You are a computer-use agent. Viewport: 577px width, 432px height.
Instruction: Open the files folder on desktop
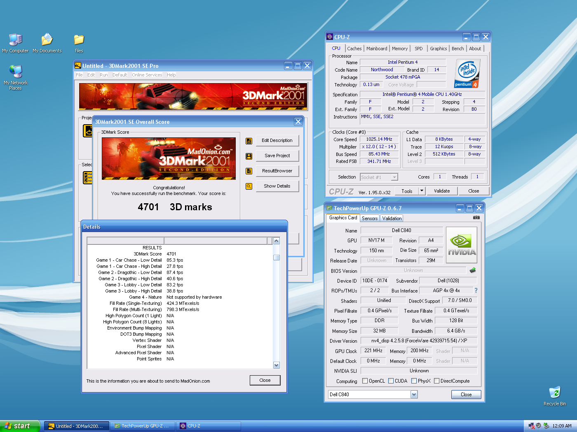(79, 43)
